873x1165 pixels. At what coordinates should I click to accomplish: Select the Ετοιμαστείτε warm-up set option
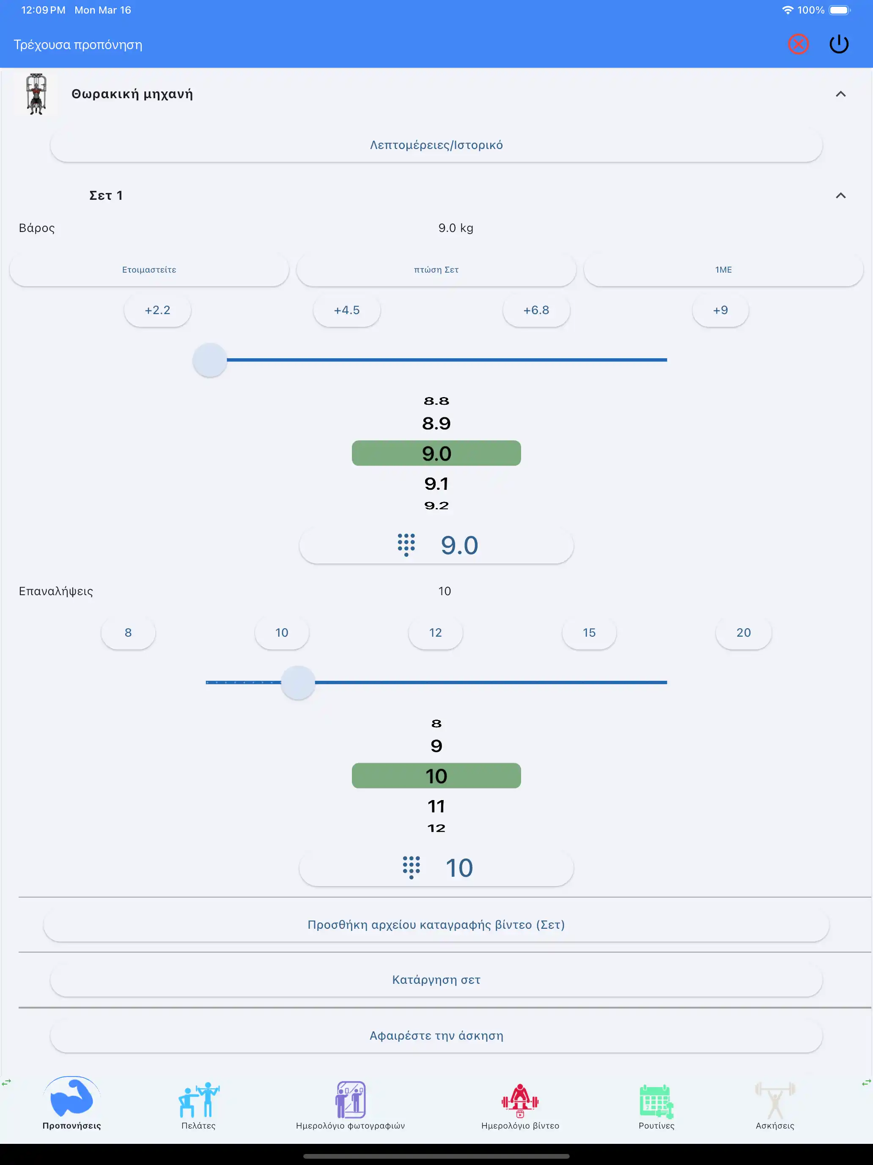click(x=149, y=270)
